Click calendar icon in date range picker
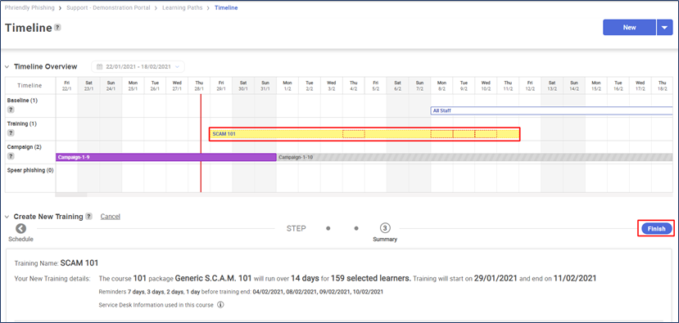 [x=99, y=67]
